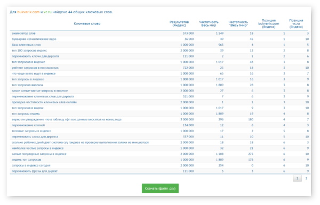Select exact frequency cell 176
Viewport: 320px width, 205px height.
(251, 160)
